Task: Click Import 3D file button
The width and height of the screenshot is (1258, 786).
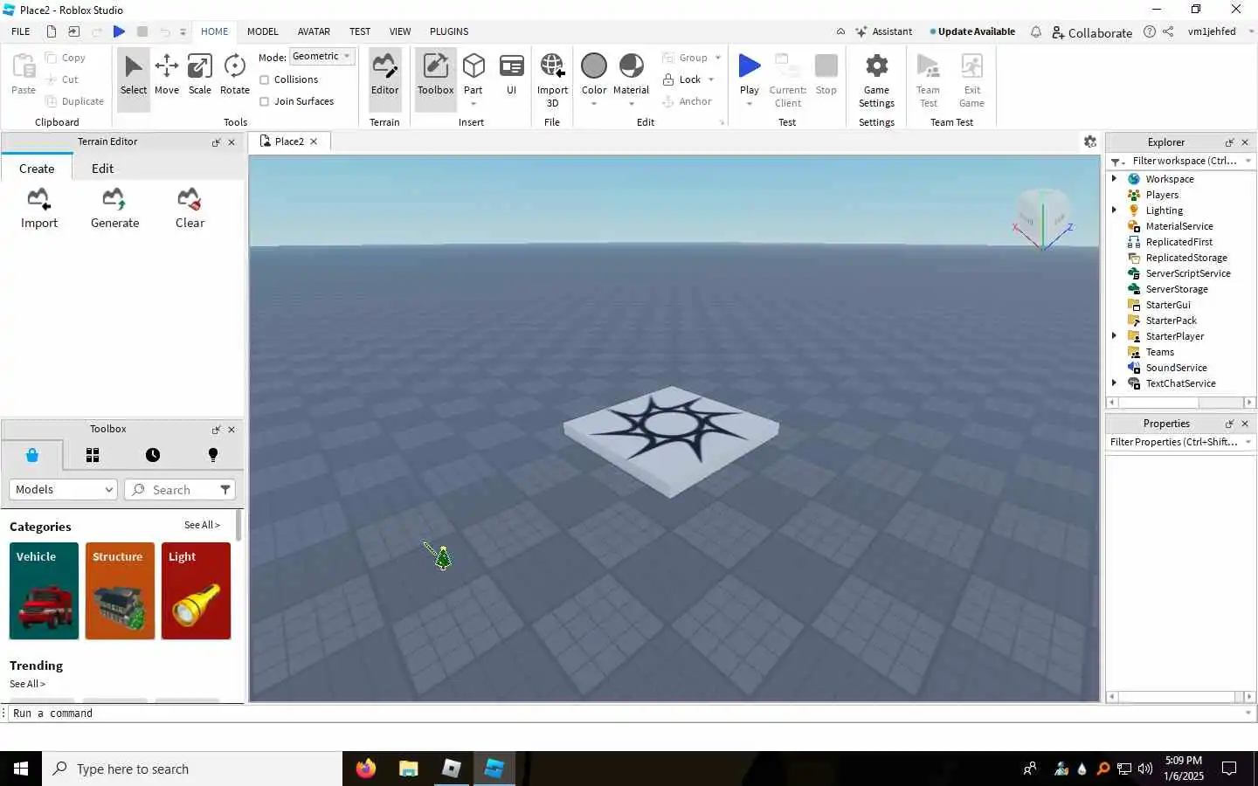Action: 552,79
